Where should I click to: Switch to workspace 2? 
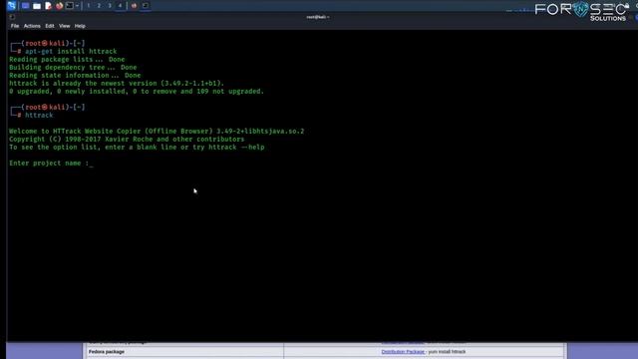(99, 6)
